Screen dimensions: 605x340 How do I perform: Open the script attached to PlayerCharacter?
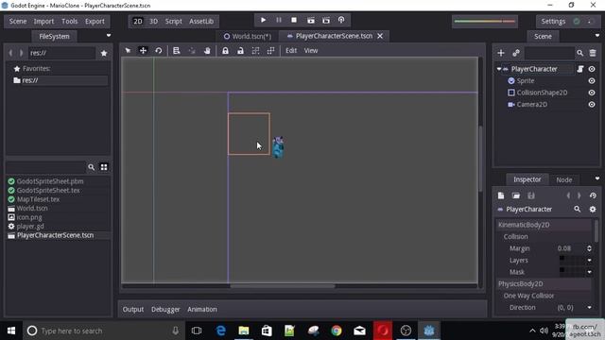coord(579,69)
